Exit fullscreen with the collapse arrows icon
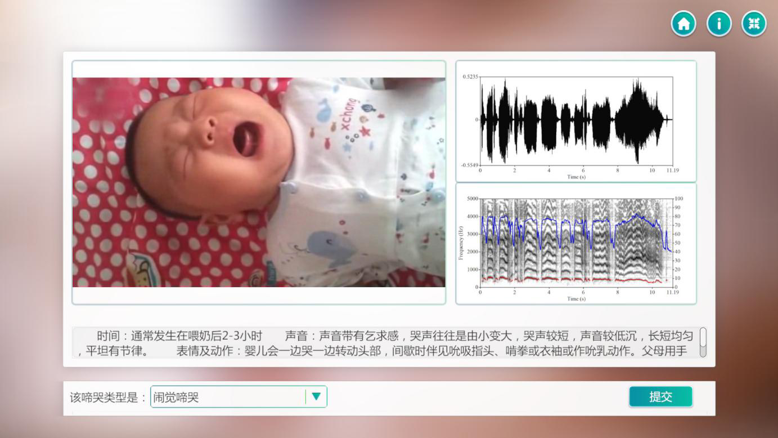778x438 pixels. click(754, 24)
